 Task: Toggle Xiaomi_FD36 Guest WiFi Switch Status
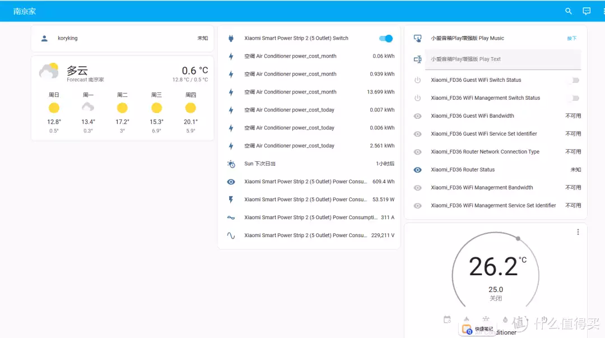tap(573, 80)
